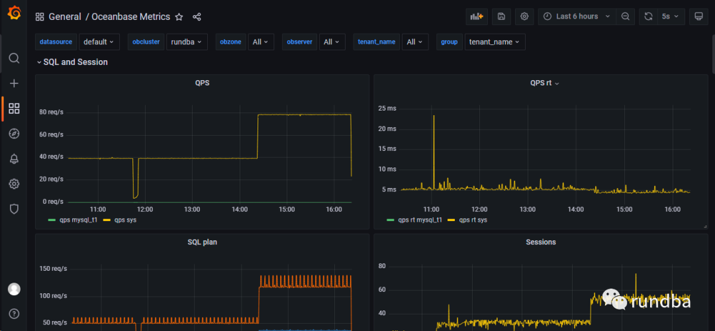Open group dropdown showing tenant_name
715x331 pixels.
pos(495,42)
